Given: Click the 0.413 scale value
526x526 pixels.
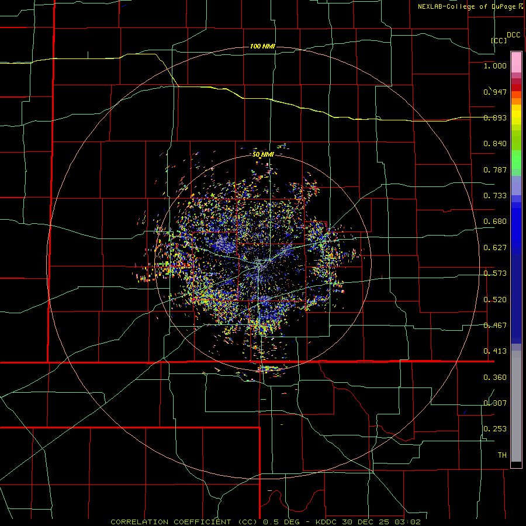Looking at the screenshot, I should (x=495, y=351).
